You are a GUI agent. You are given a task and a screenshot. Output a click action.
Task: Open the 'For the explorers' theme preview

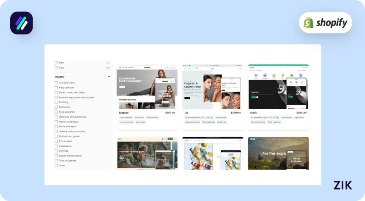(x=278, y=153)
